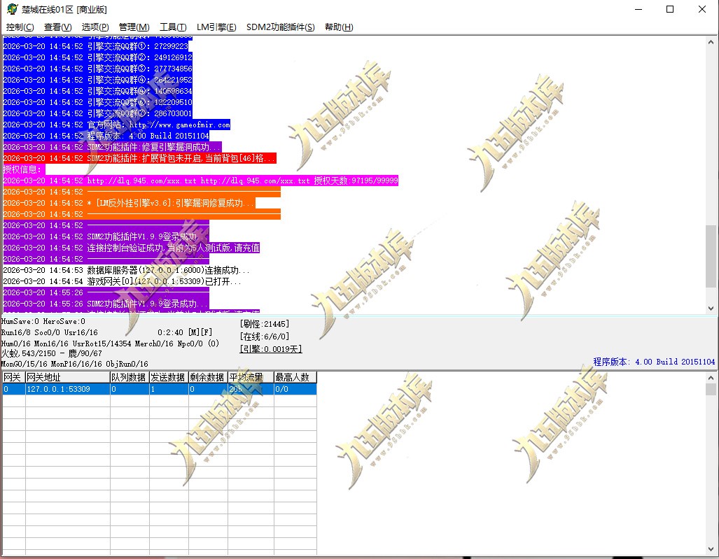Click the Run16/8 Soc0/0 Usr16/16 status line
This screenshot has height=559, width=719.
[50, 332]
